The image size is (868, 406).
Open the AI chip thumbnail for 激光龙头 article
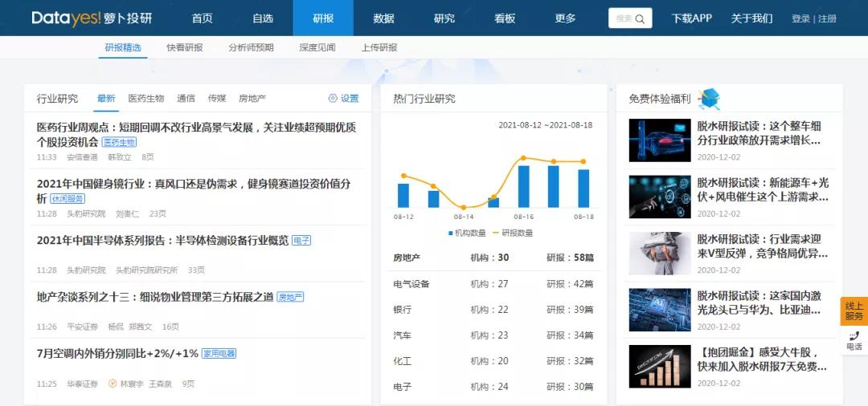(x=660, y=310)
